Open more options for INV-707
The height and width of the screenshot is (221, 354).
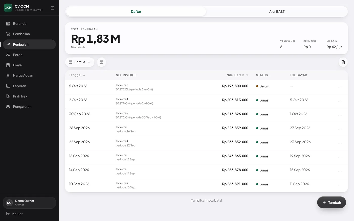340,185
